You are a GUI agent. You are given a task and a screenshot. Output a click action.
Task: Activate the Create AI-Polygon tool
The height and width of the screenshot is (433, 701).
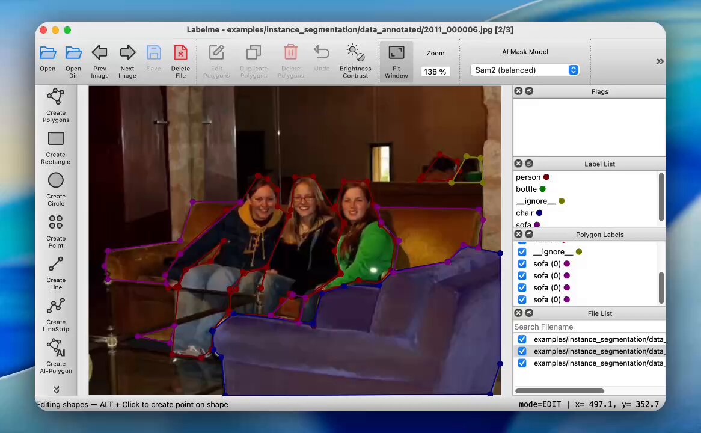click(x=56, y=357)
